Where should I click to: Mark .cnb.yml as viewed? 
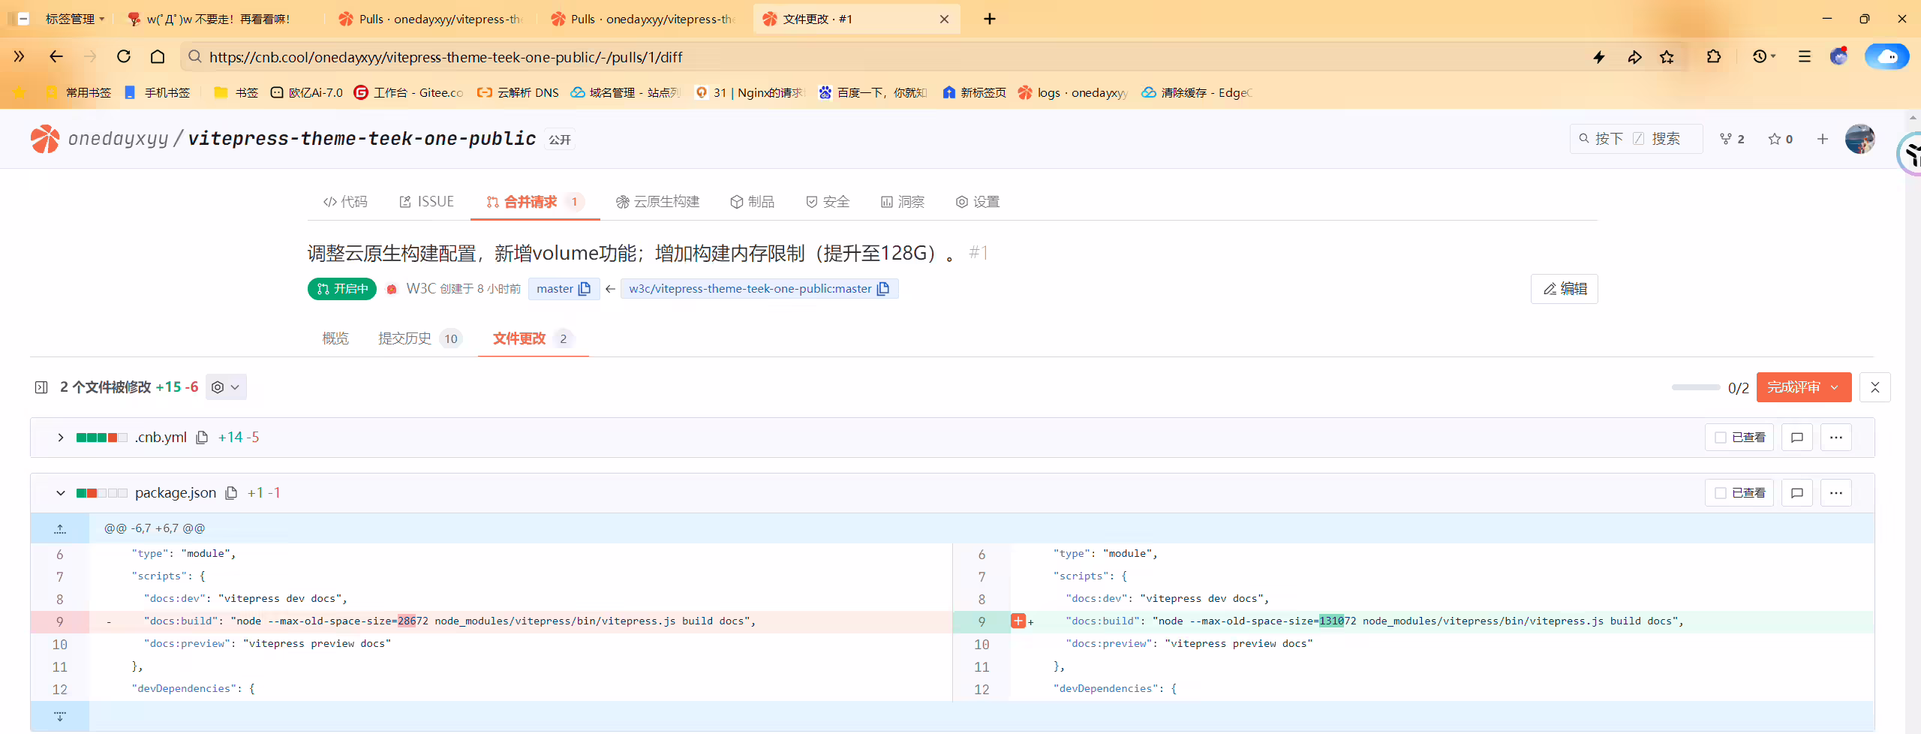[x=1739, y=438]
